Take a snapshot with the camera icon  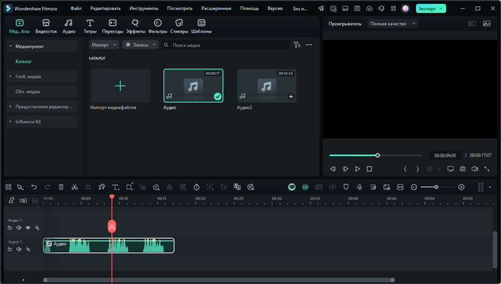[462, 169]
